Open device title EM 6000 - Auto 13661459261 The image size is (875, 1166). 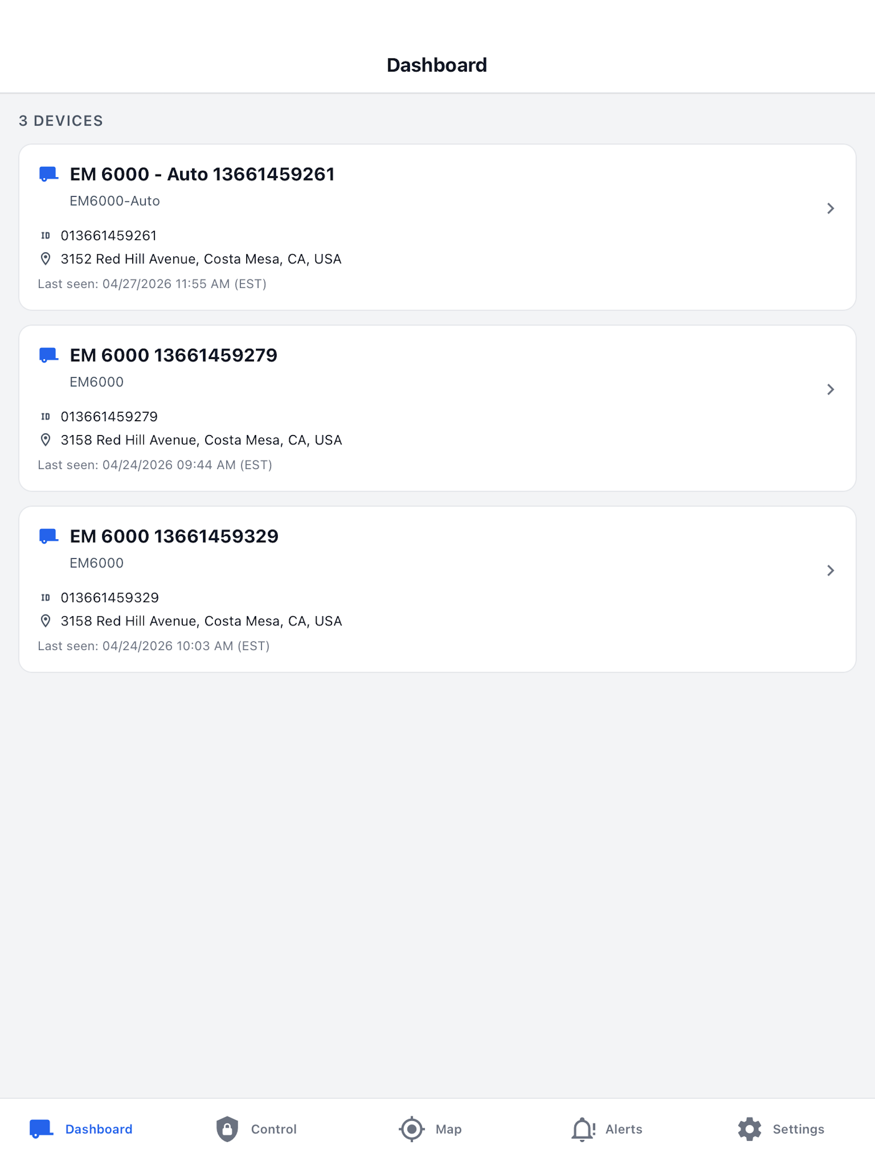coord(203,175)
